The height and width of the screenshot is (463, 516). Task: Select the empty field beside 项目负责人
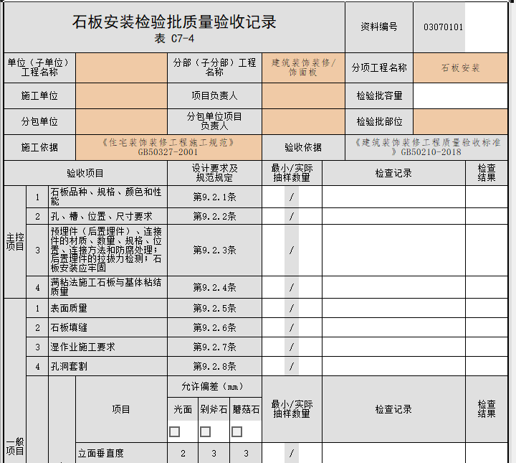point(303,95)
